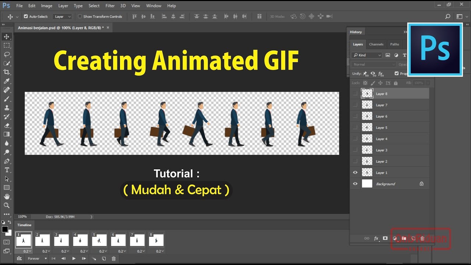
Task: Click Lock transparent pixels icon
Action: coord(365,83)
